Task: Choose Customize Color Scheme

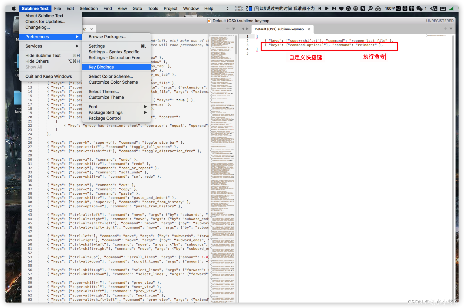Action: pyautogui.click(x=117, y=82)
